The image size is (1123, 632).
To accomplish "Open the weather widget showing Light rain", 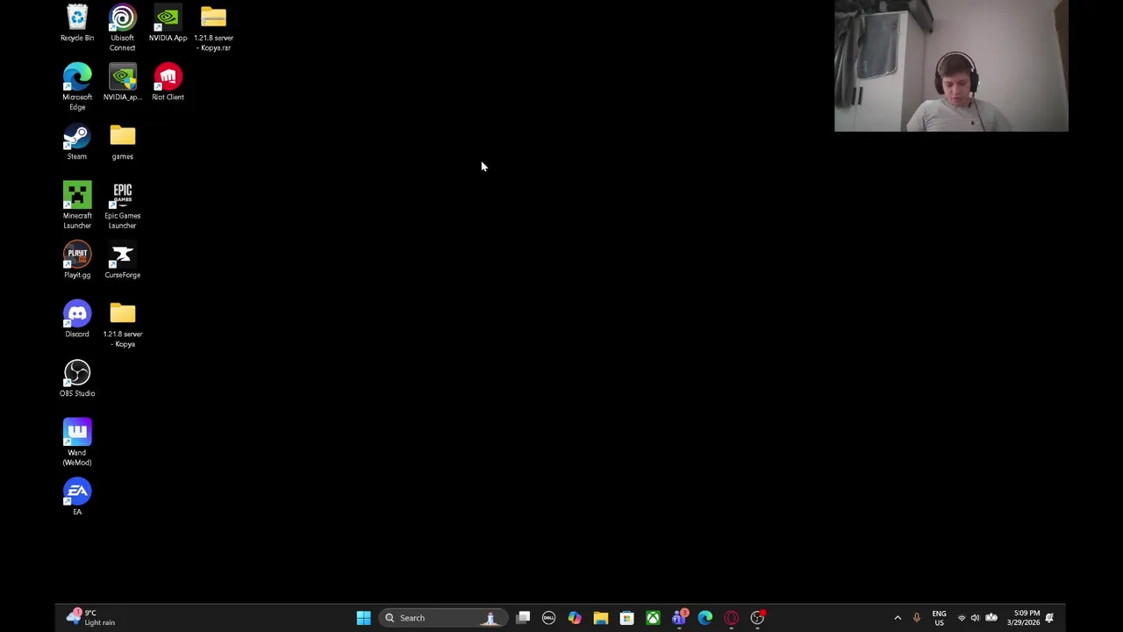I will [x=91, y=618].
